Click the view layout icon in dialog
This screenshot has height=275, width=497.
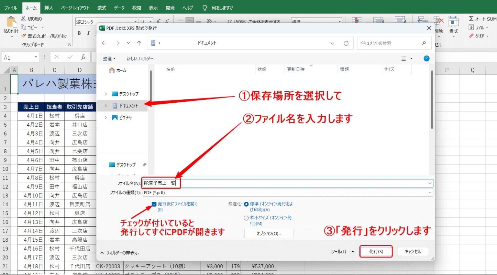point(403,59)
